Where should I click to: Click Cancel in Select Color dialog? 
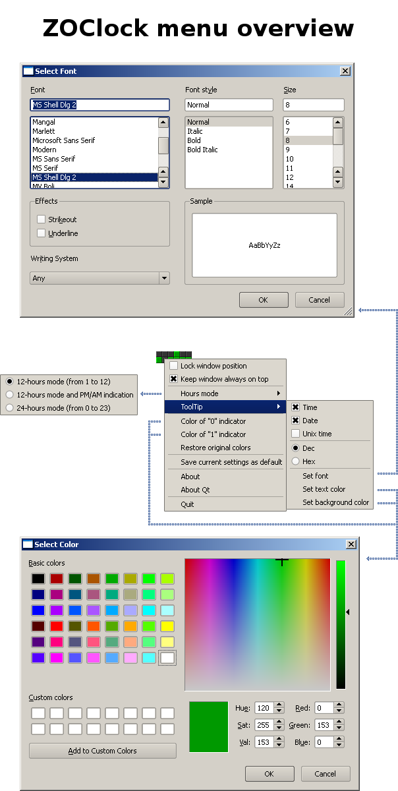tap(326, 774)
